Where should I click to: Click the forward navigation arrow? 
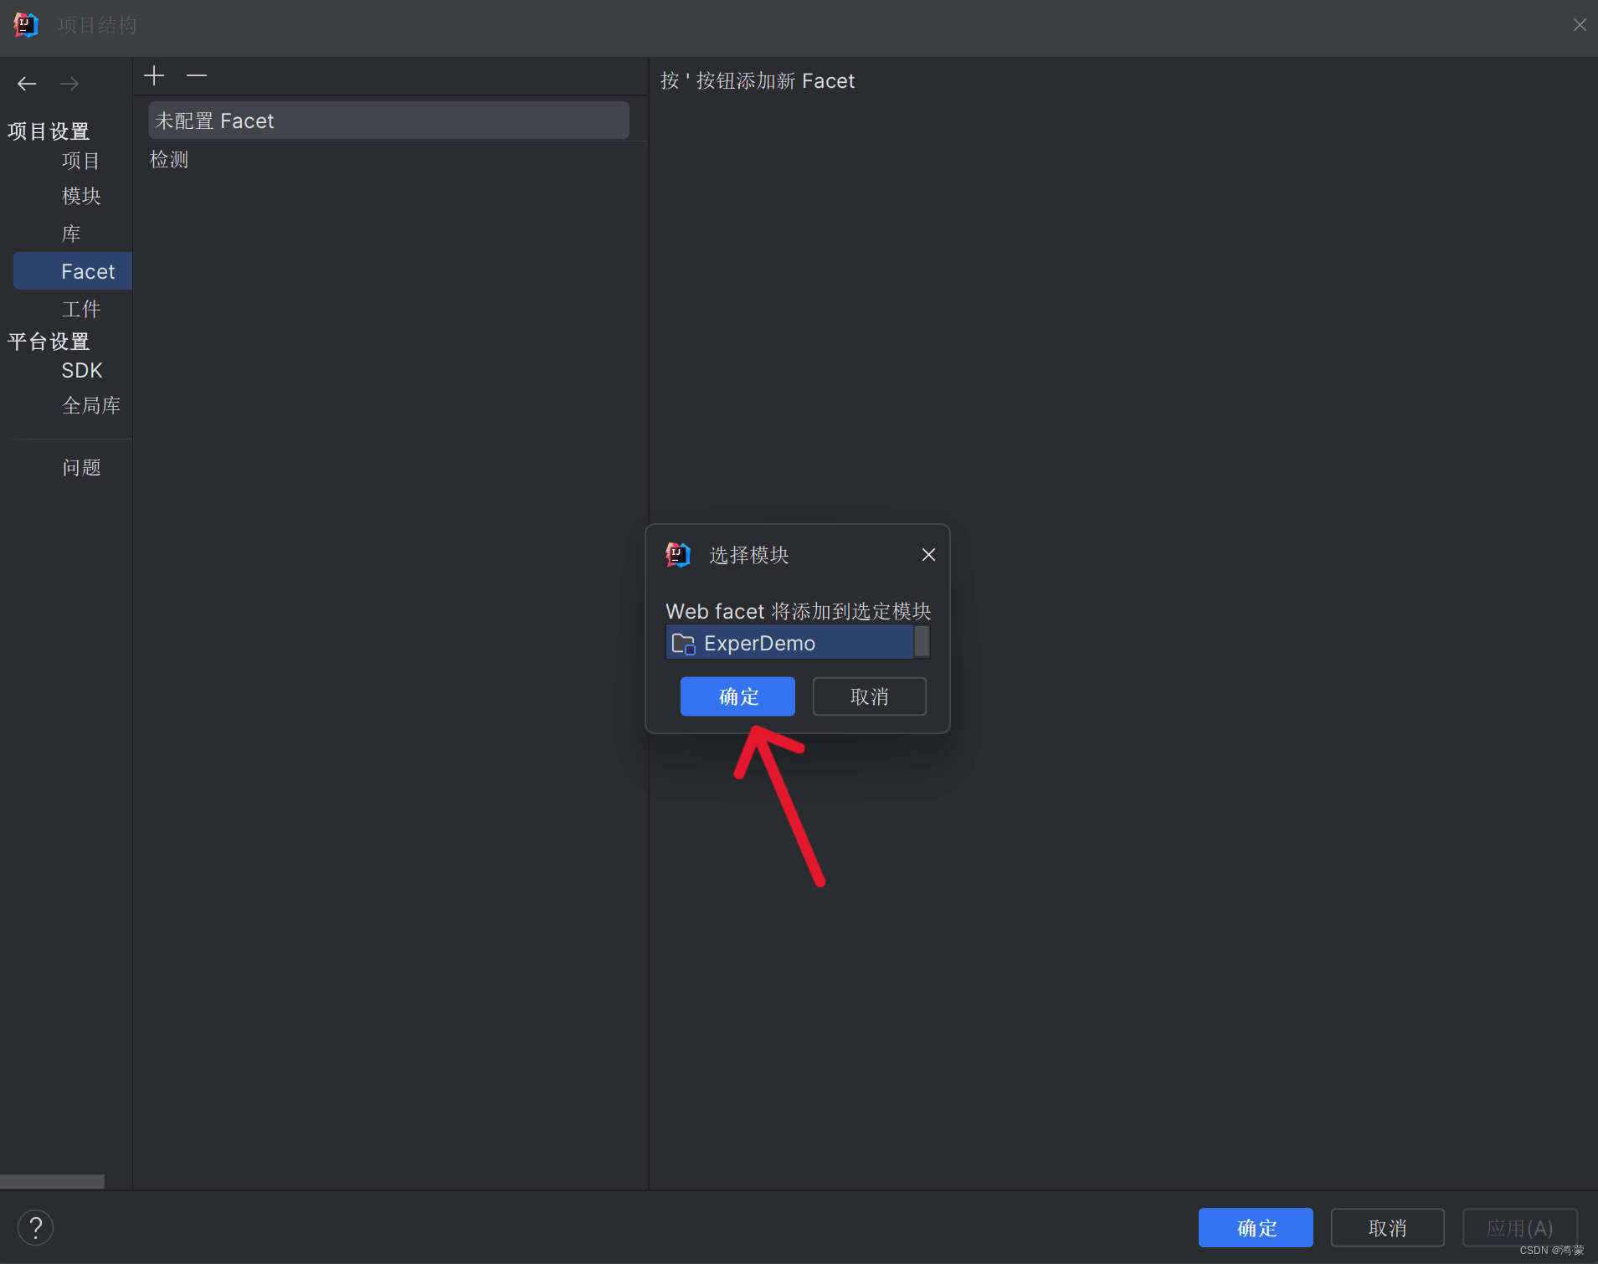click(x=69, y=84)
